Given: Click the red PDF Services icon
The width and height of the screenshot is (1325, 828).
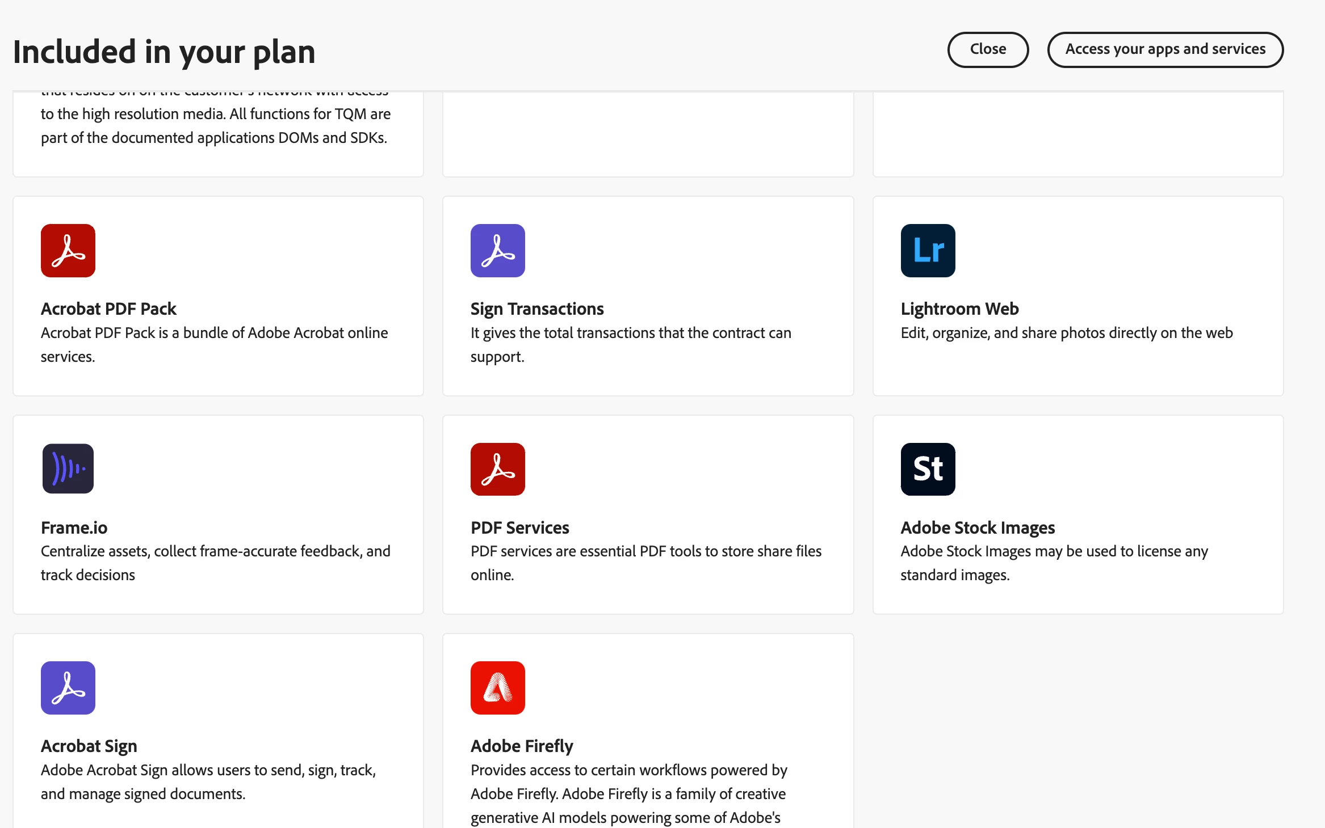Looking at the screenshot, I should [498, 469].
